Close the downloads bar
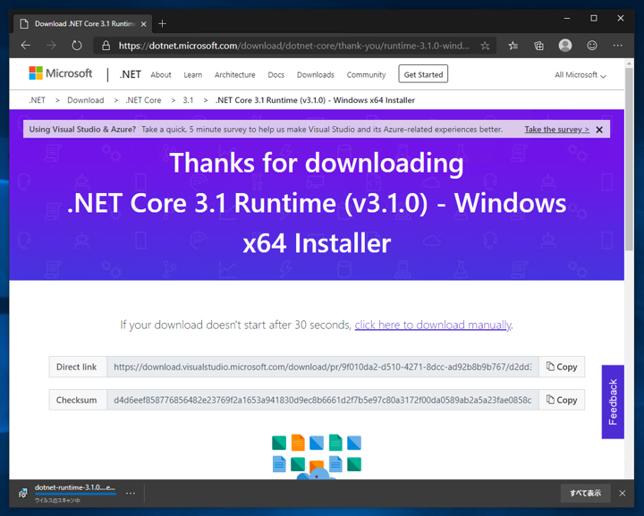644x516 pixels. click(623, 493)
